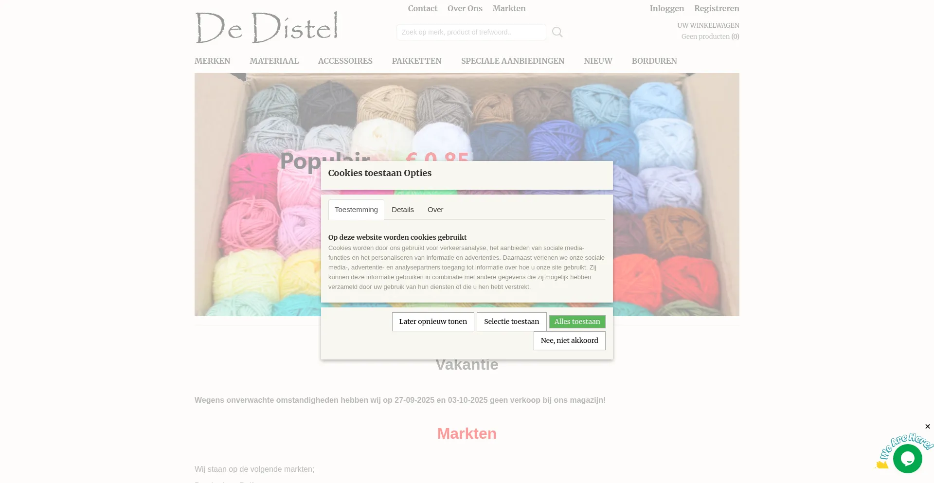
Task: Click the Inloggen link
Action: 667,8
